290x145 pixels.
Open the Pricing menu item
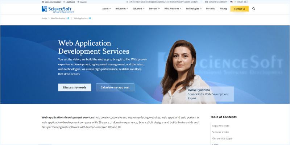(x=223, y=9)
